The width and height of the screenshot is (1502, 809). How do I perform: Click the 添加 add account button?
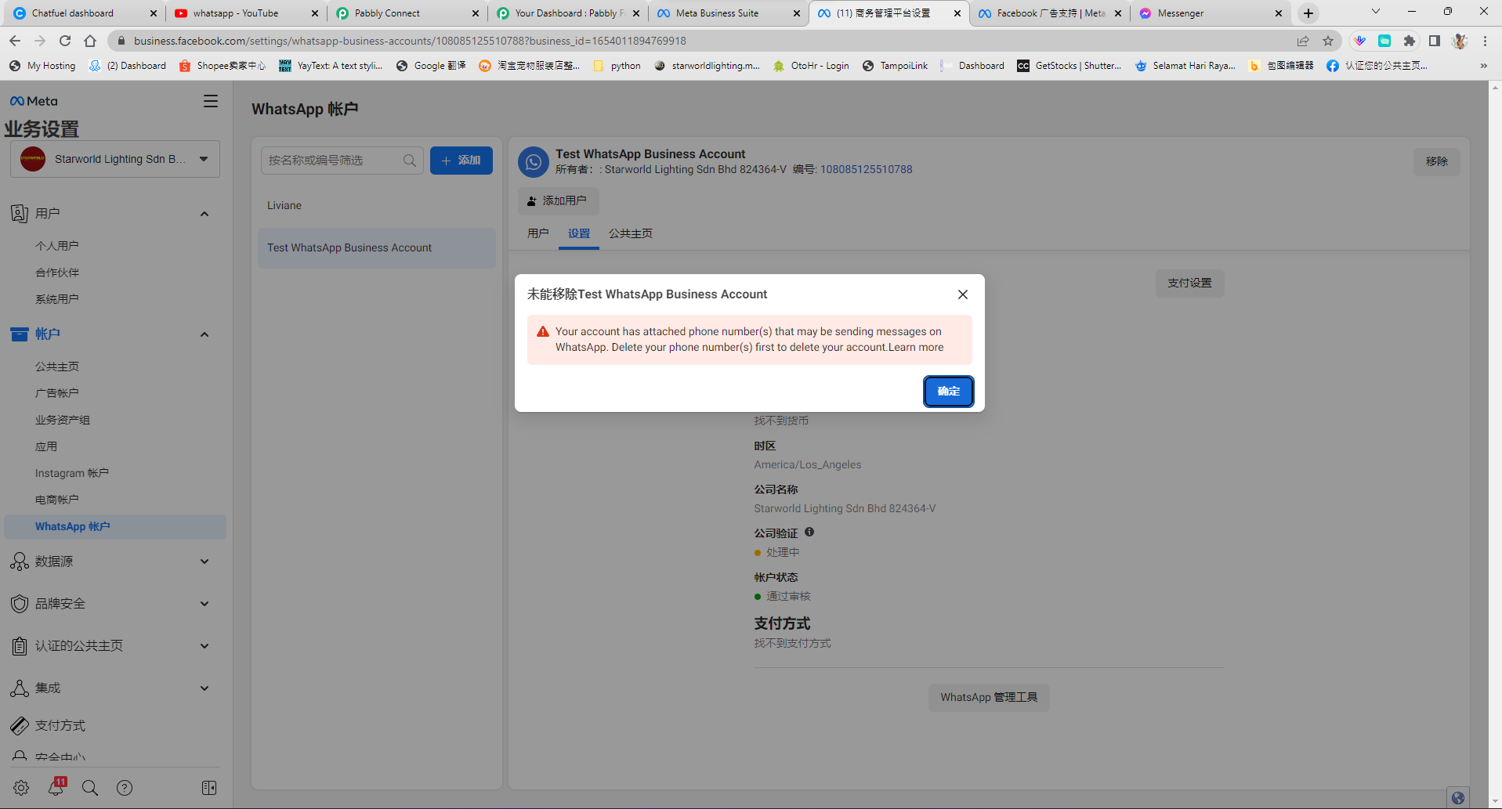[461, 161]
